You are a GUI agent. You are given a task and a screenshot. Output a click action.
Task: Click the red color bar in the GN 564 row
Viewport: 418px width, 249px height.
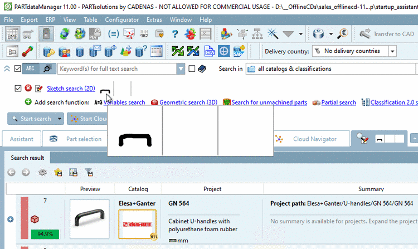[25, 218]
